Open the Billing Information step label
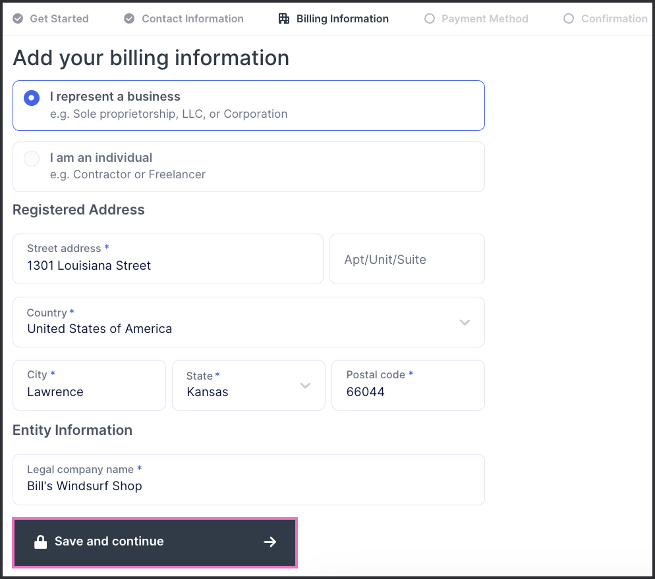Screen dimensions: 655x579 tap(343, 19)
